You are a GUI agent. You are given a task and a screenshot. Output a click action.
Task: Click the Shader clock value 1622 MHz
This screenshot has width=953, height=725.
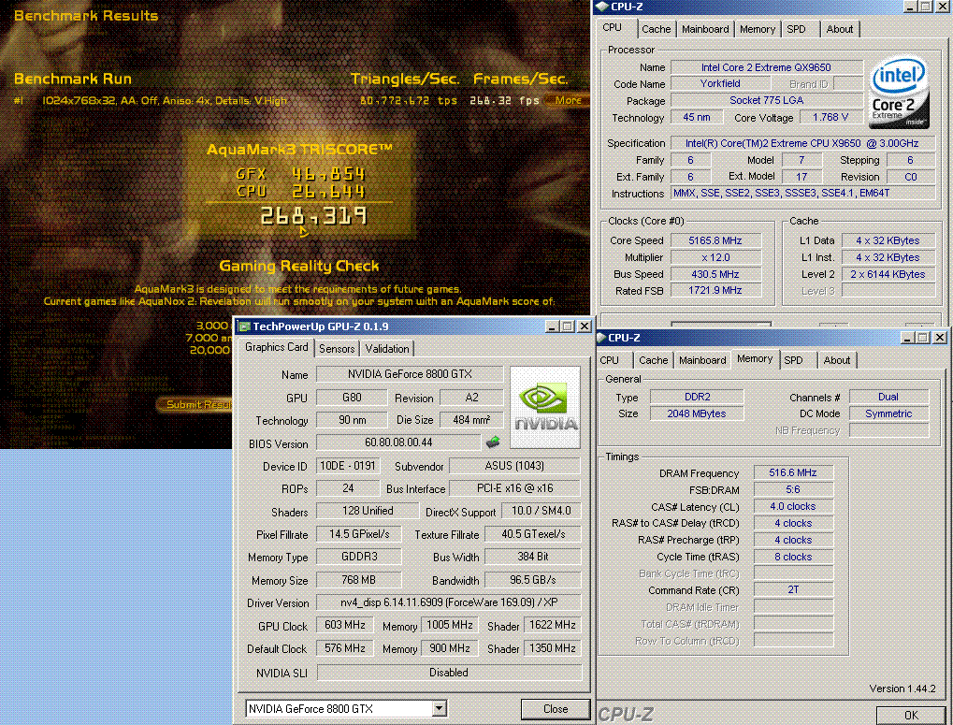(552, 625)
